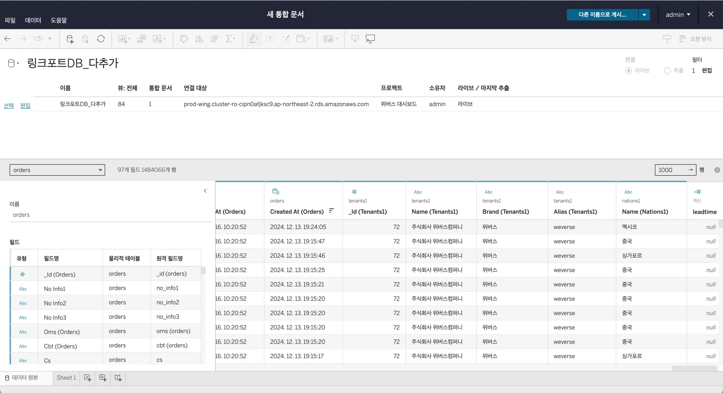The height and width of the screenshot is (393, 723).
Task: Click the add new data source icon
Action: (70, 39)
